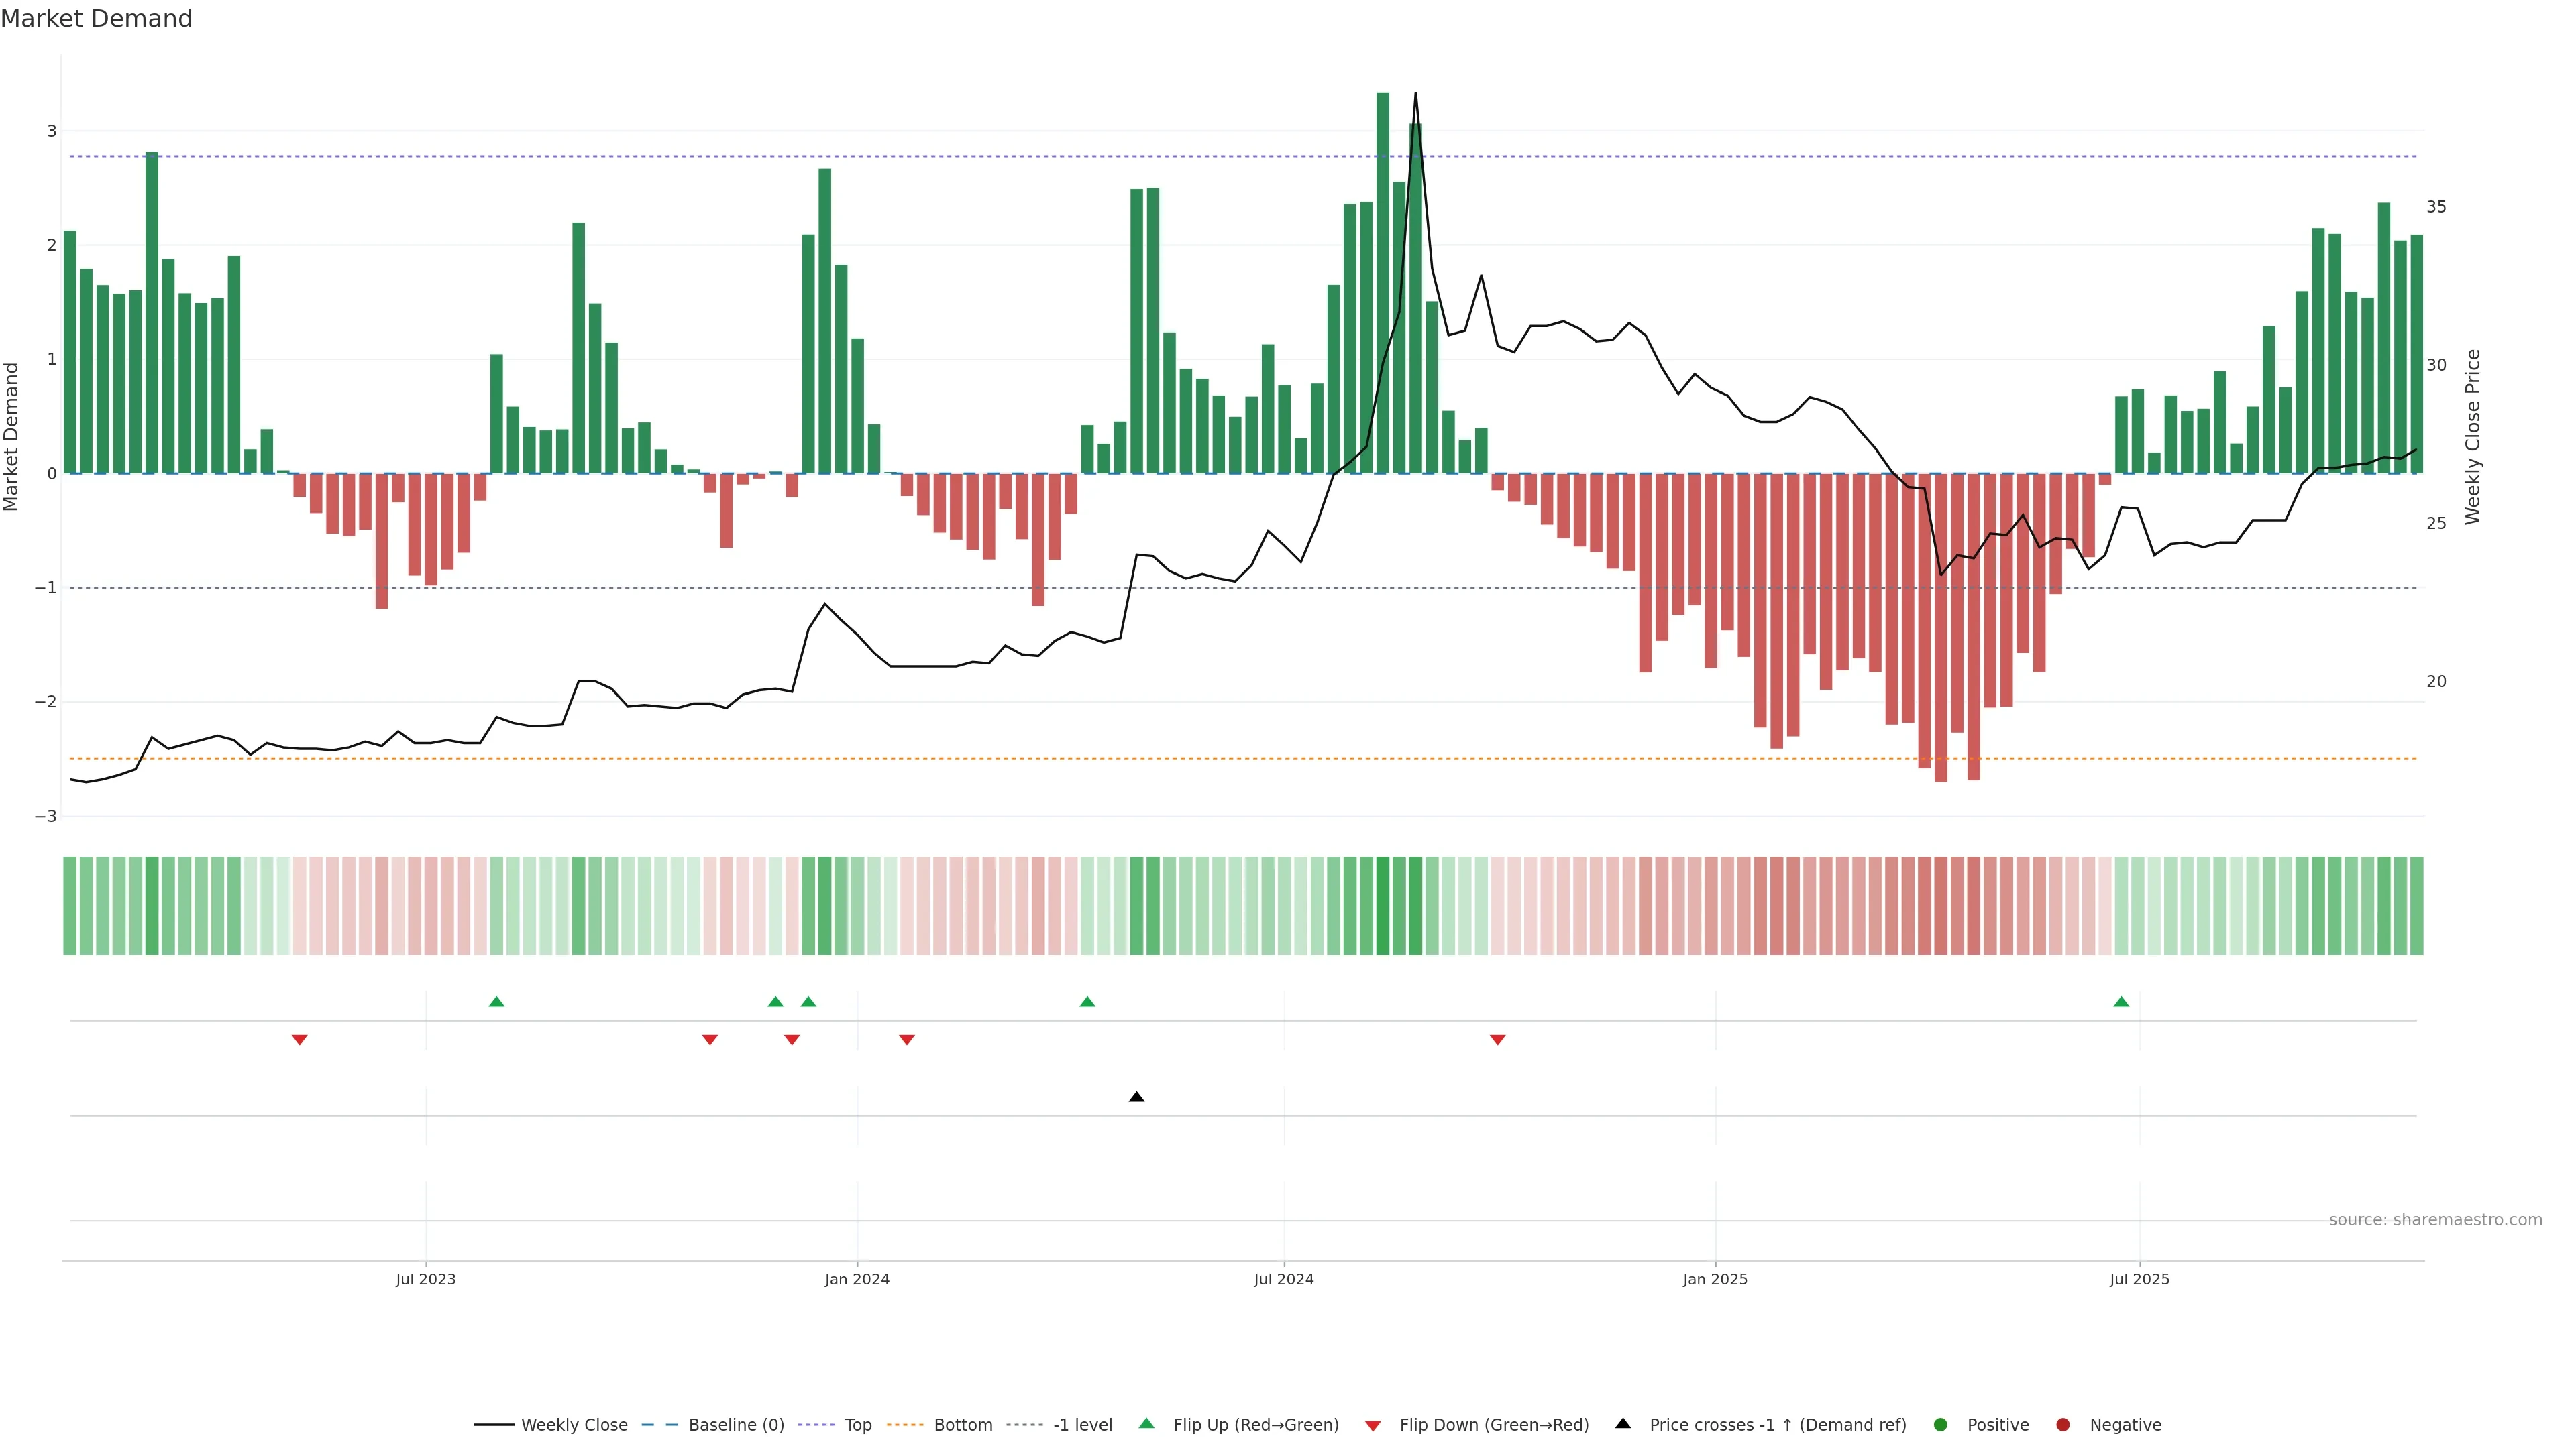Click the Weekly Close Price axis title
2576x1448 pixels.
2473,436
